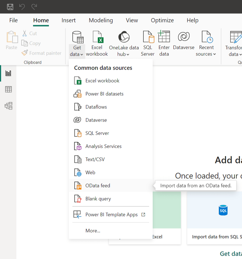Click the Enter data ribbon button
The height and width of the screenshot is (259, 242).
tap(164, 44)
